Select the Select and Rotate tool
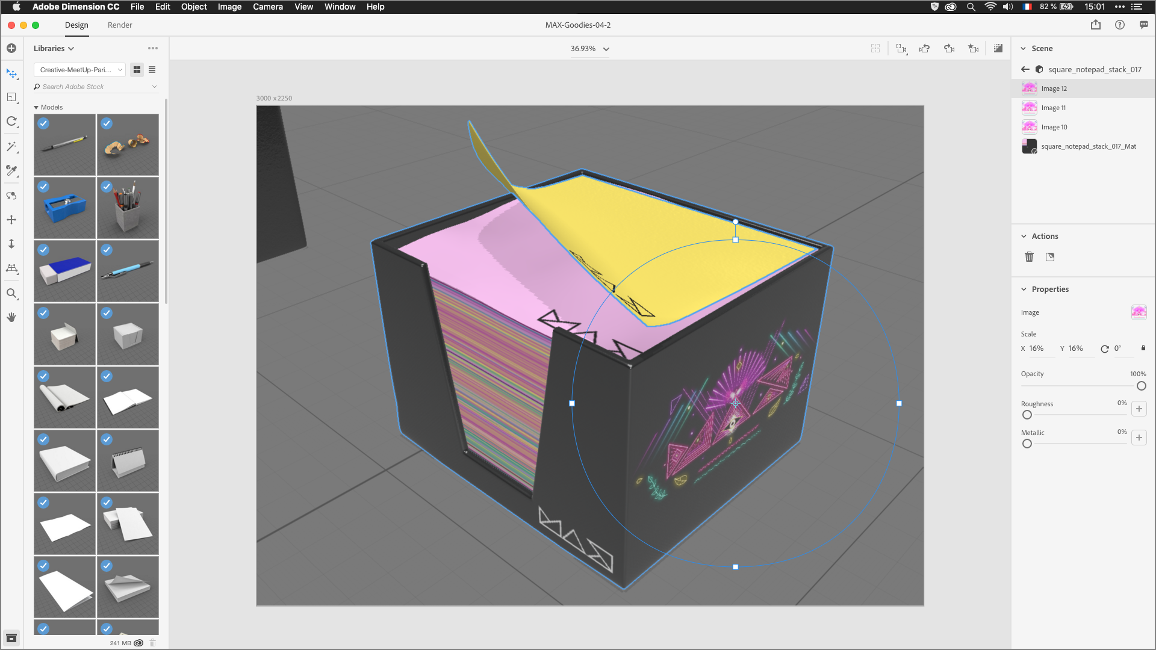This screenshot has height=650, width=1156. point(11,122)
